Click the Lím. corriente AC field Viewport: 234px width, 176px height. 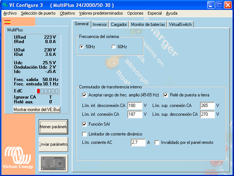coord(138,142)
